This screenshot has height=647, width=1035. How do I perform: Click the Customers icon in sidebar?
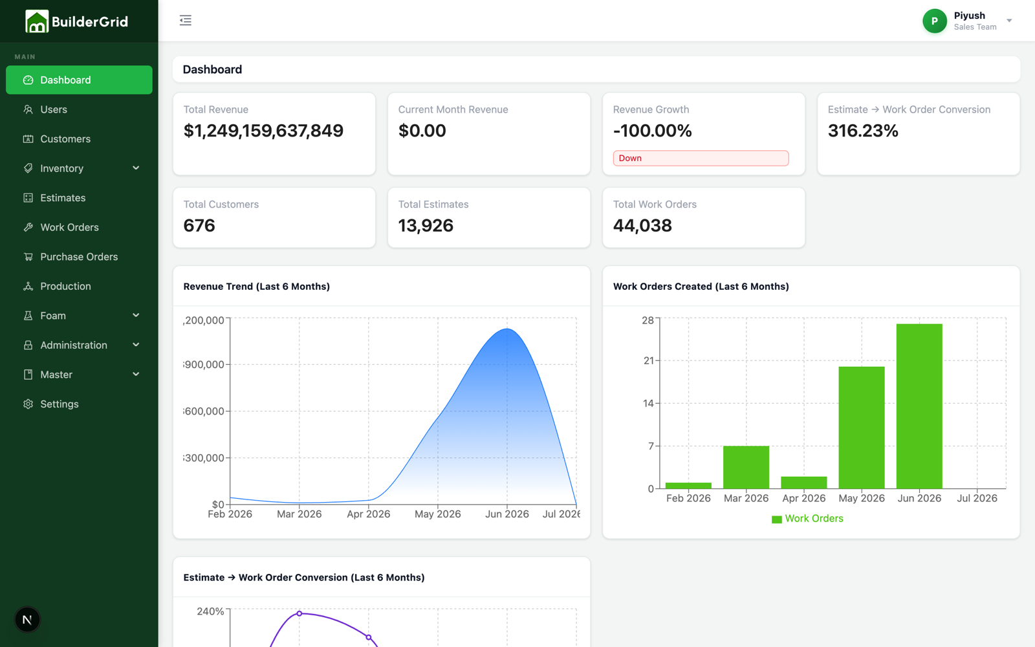[x=28, y=139]
